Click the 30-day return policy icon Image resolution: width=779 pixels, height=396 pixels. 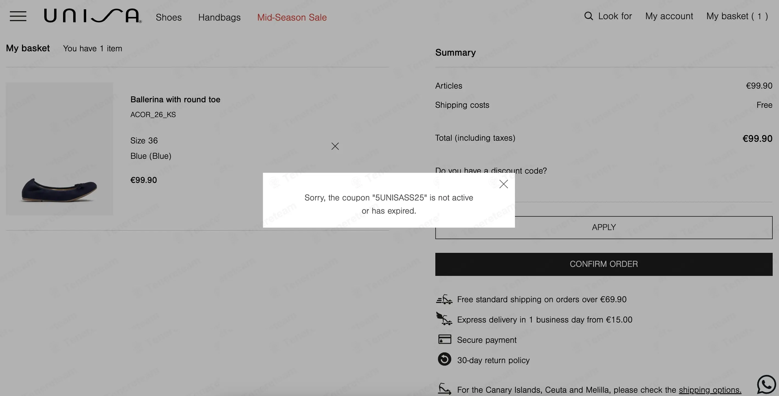[445, 360]
